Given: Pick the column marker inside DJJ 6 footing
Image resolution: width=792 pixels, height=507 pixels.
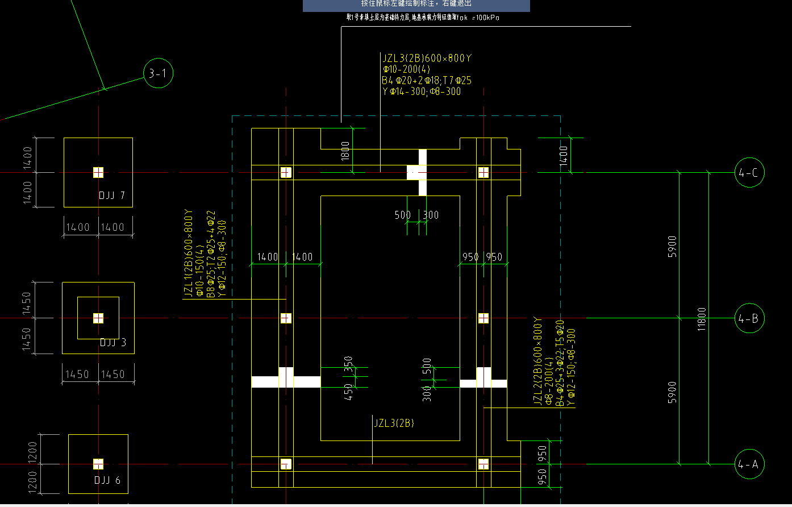Looking at the screenshot, I should 98,464.
